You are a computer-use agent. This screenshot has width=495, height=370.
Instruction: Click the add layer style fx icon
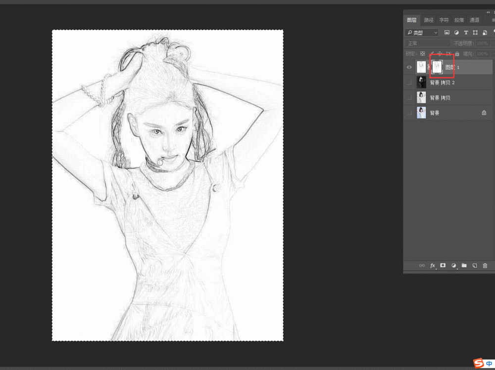point(432,265)
